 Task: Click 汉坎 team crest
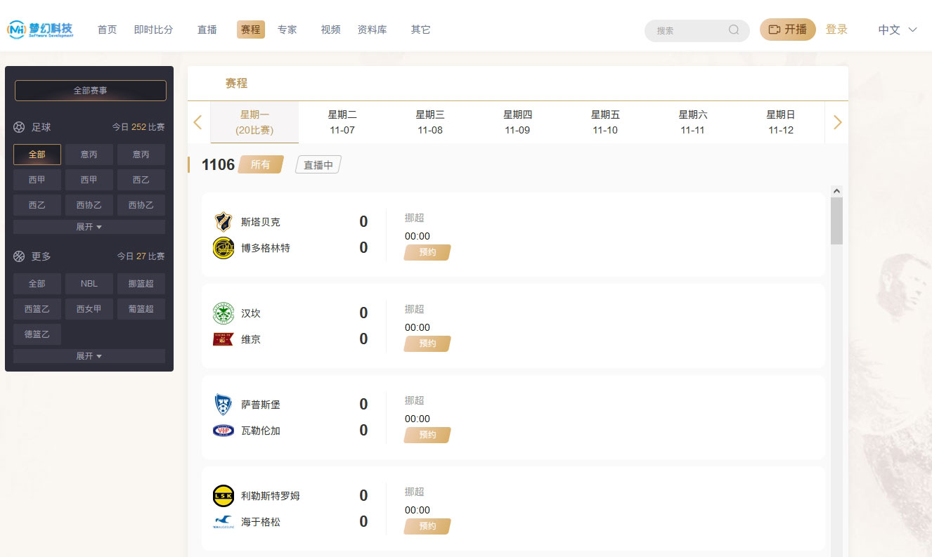click(224, 313)
